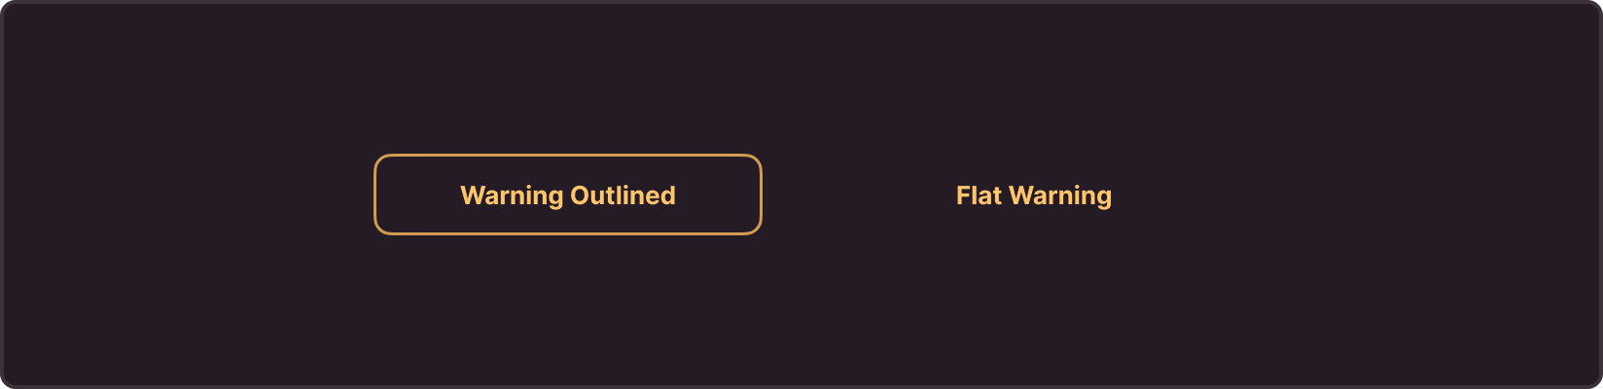
Task: Select the flat-style warning button
Action: 1034,194
